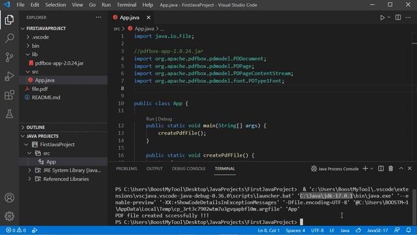Open the Extensions view
This screenshot has width=417, height=235.
(x=9, y=95)
